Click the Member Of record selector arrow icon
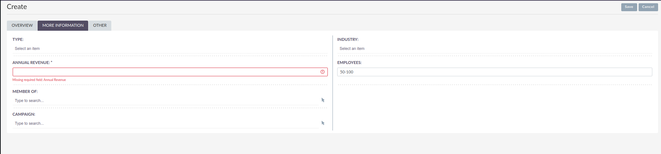The width and height of the screenshot is (661, 154). [323, 100]
